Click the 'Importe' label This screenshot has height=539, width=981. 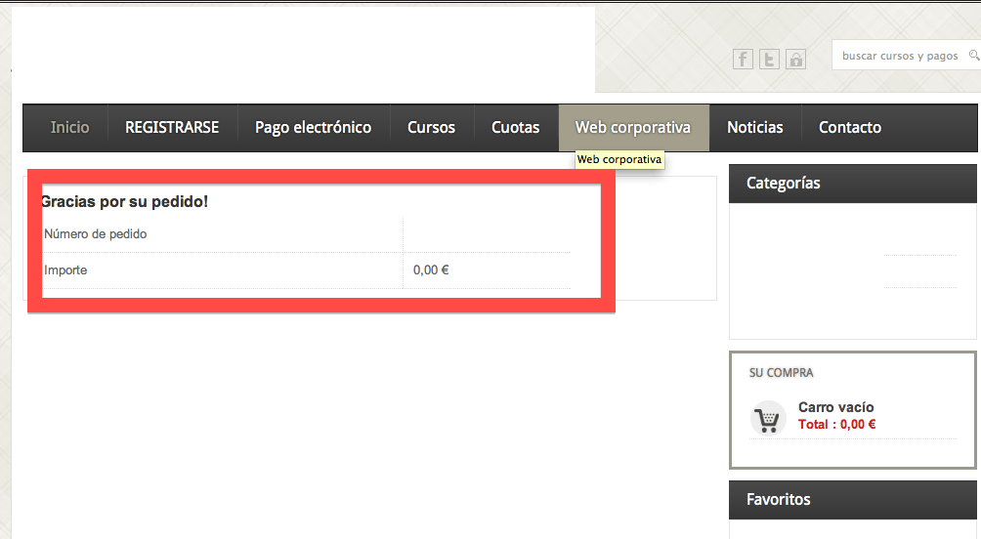[x=65, y=270]
